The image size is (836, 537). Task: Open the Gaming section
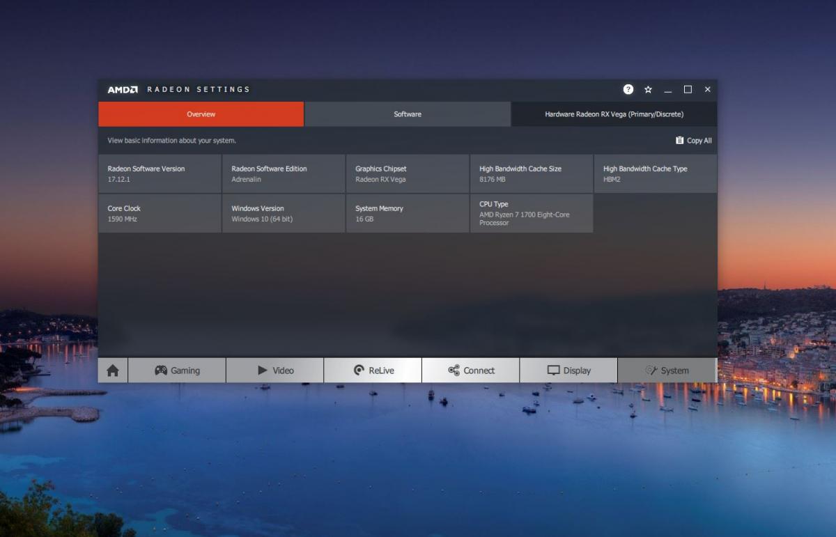(177, 371)
